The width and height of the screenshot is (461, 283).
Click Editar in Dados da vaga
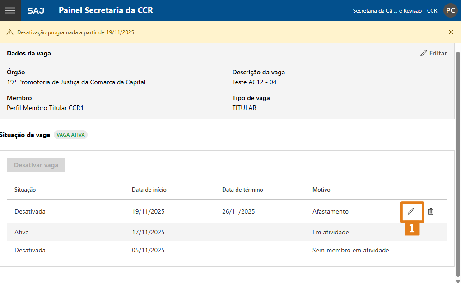[x=433, y=53]
